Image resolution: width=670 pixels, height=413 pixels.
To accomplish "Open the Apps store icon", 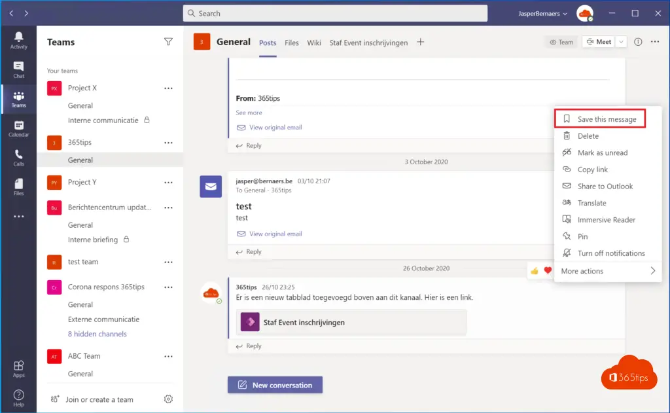I will pos(18,368).
